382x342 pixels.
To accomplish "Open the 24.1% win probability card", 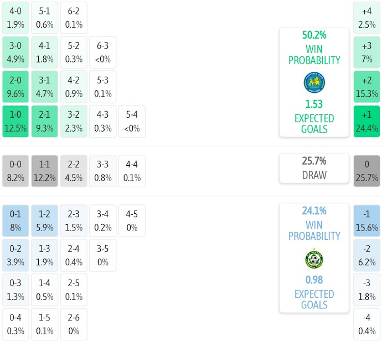I will point(314,258).
